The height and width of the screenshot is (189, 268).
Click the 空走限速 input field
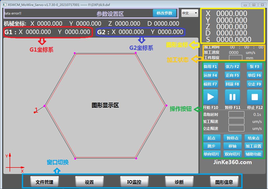(236, 128)
